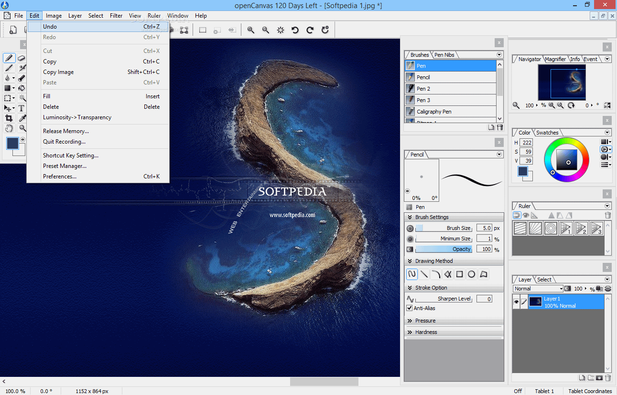Select the Pen tool in the toolbox
617x395 pixels.
9,58
